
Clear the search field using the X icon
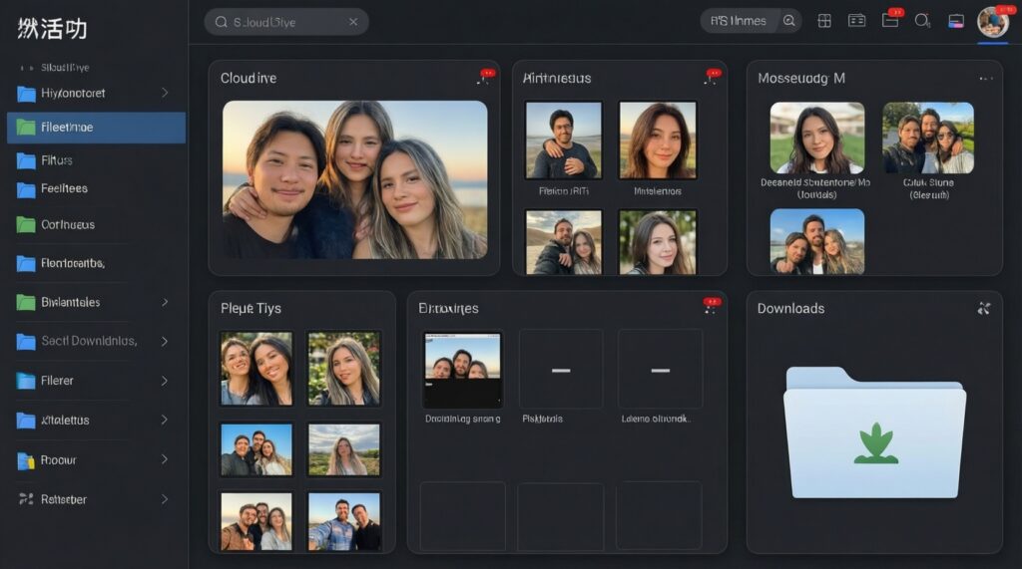click(353, 22)
